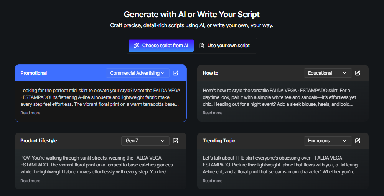Read more of the How to script

click(x=213, y=113)
